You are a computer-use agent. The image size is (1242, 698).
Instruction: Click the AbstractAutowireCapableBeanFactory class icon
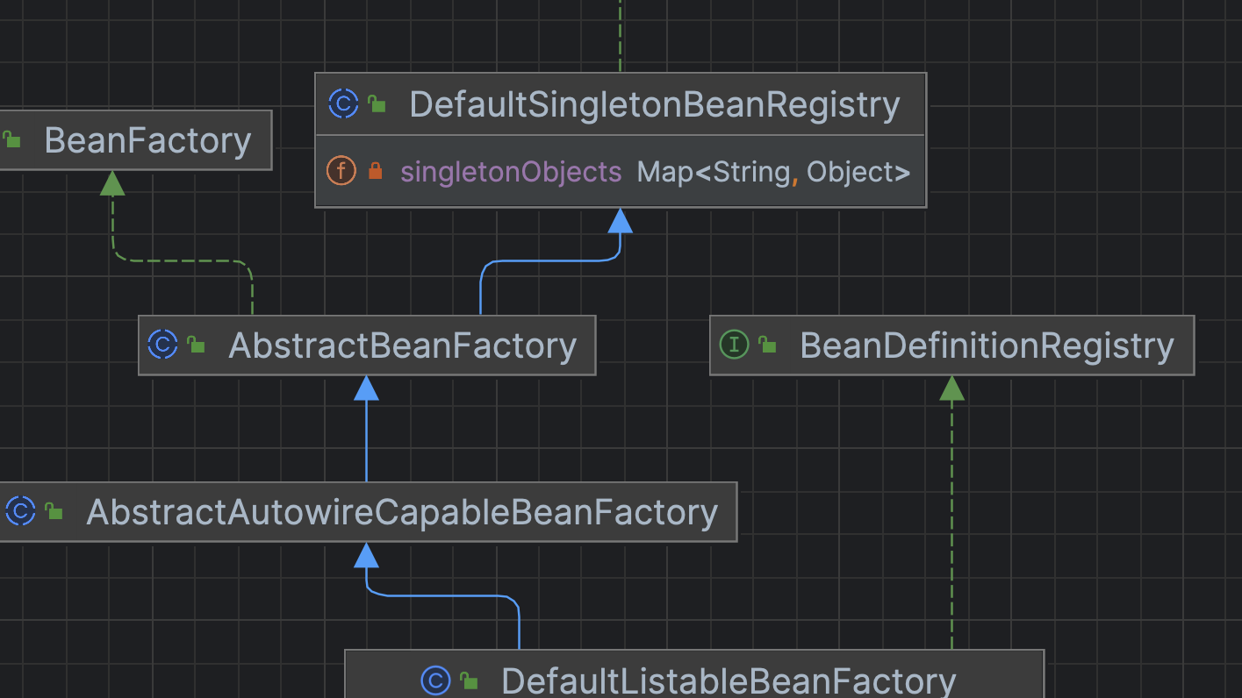click(x=20, y=511)
